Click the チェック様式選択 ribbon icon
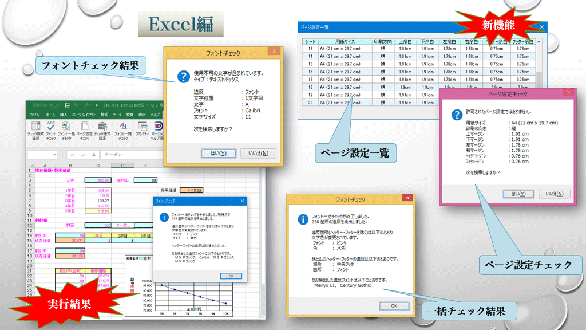Viewport: 586px width, 330px height. click(35, 129)
